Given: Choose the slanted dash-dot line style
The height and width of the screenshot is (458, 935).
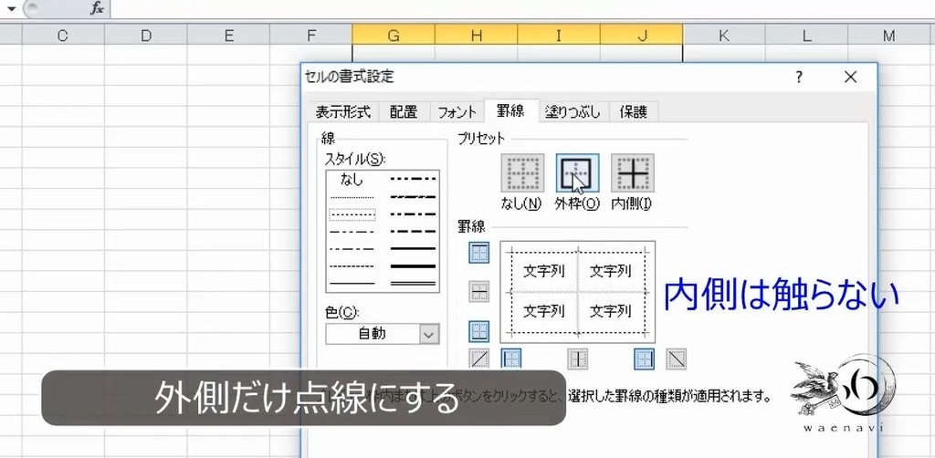Looking at the screenshot, I should [x=414, y=196].
